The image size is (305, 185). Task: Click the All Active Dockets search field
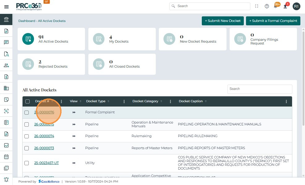click(x=260, y=89)
